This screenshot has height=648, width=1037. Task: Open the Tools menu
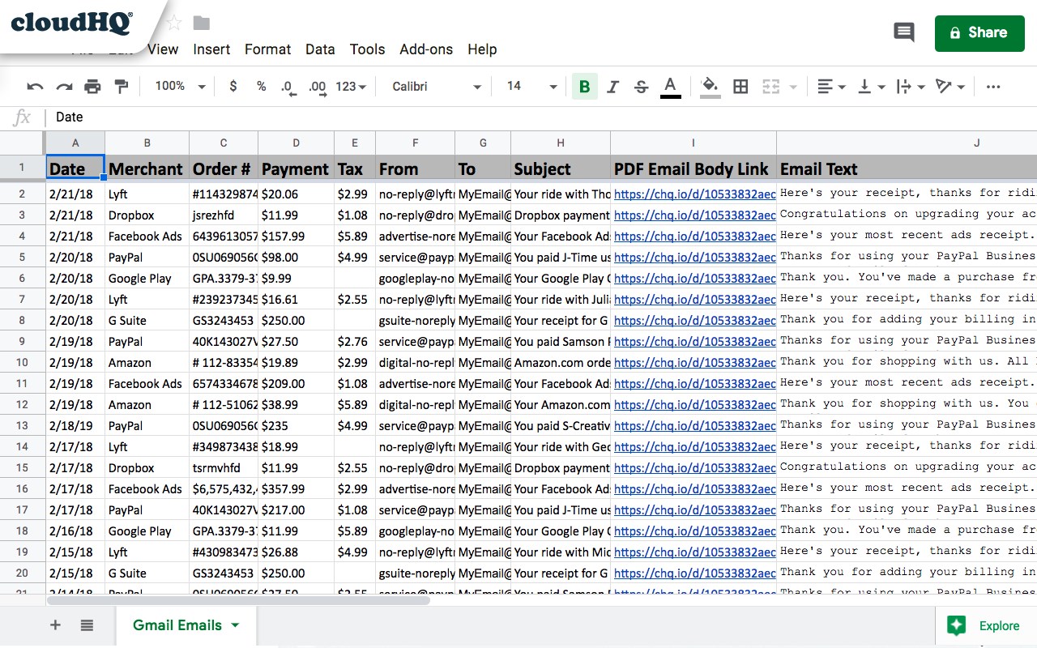pyautogui.click(x=367, y=49)
